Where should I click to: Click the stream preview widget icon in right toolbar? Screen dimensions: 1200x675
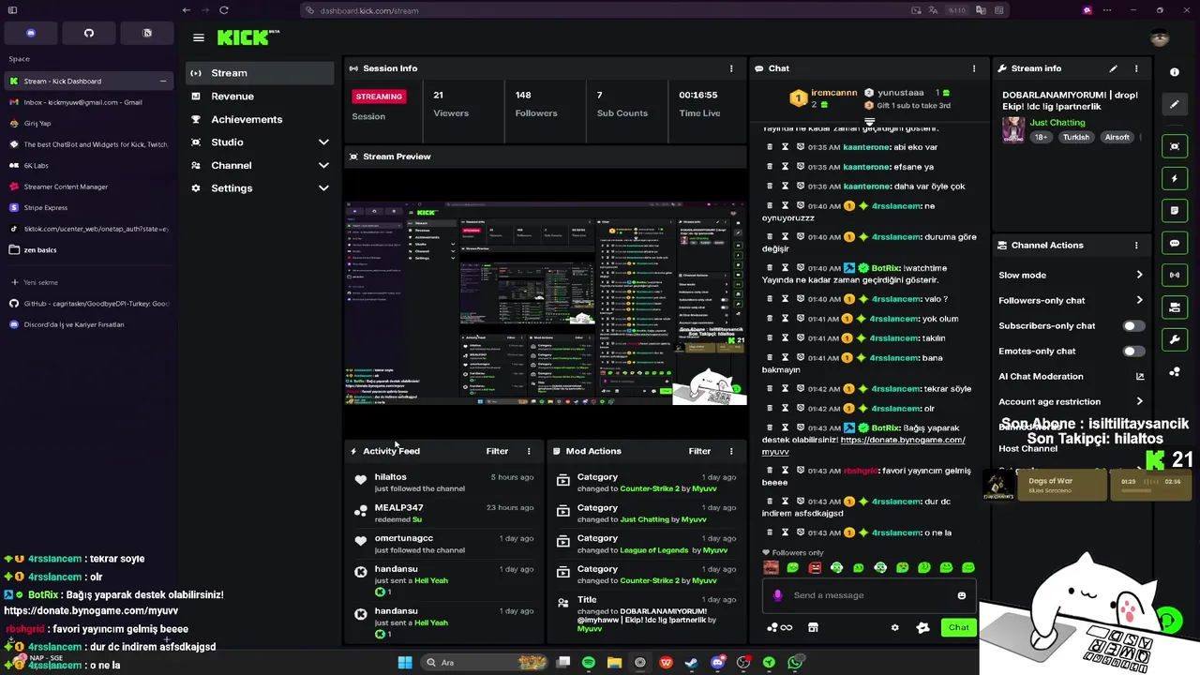pyautogui.click(x=1175, y=146)
